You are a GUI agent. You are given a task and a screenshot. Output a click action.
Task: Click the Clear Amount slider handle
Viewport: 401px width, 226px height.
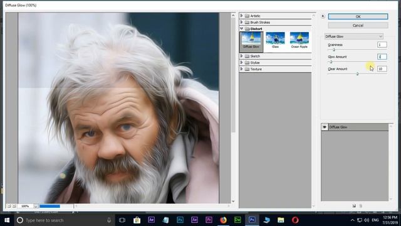[x=357, y=74]
